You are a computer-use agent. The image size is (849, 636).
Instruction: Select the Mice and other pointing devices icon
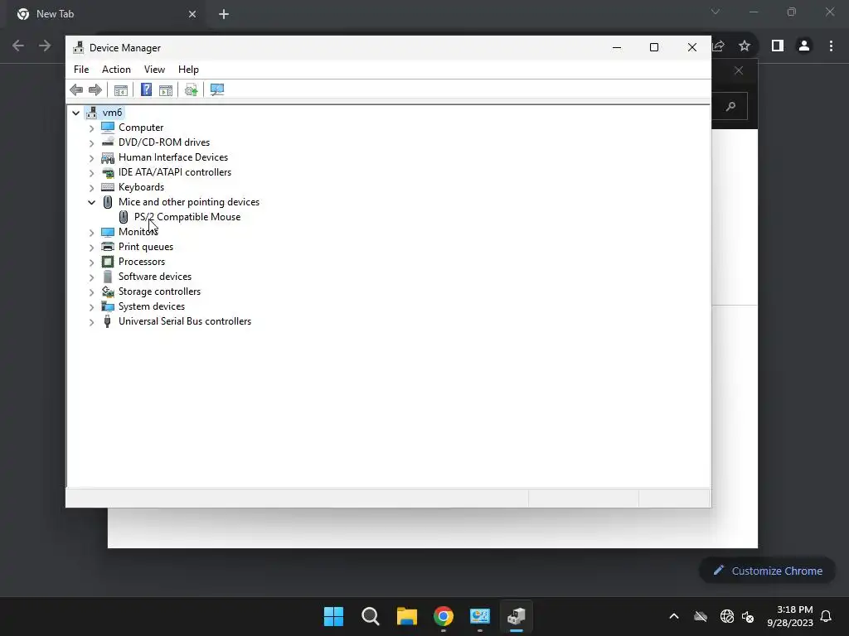[x=108, y=202]
